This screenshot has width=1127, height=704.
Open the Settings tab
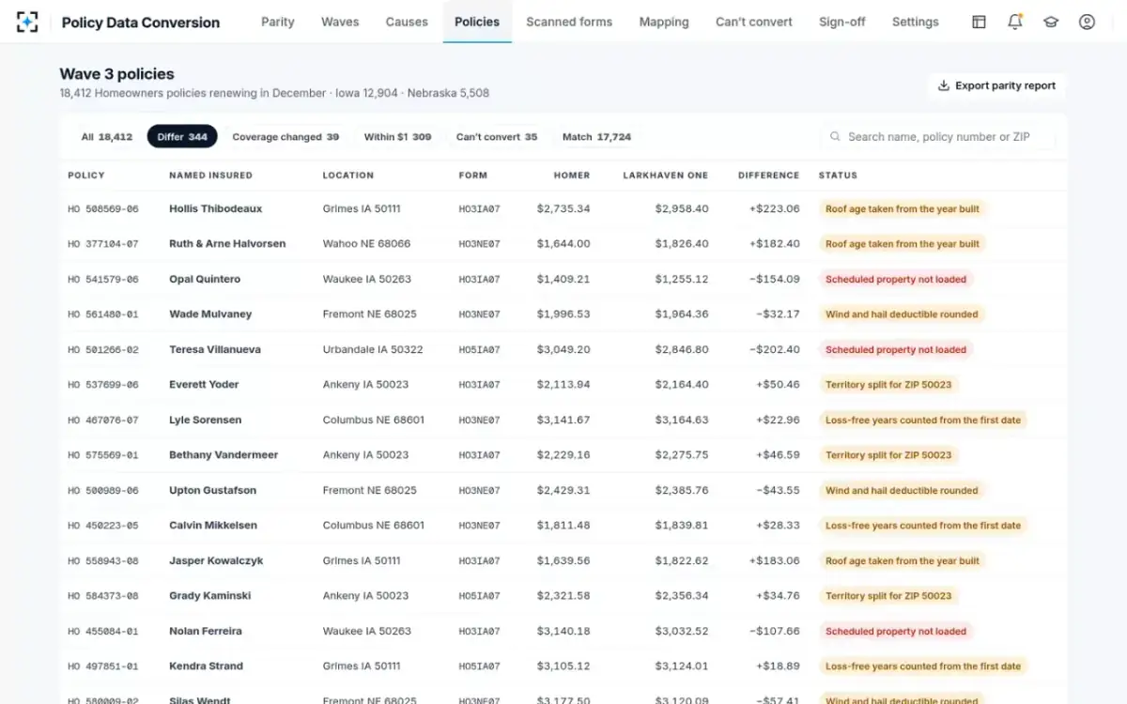coord(916,22)
